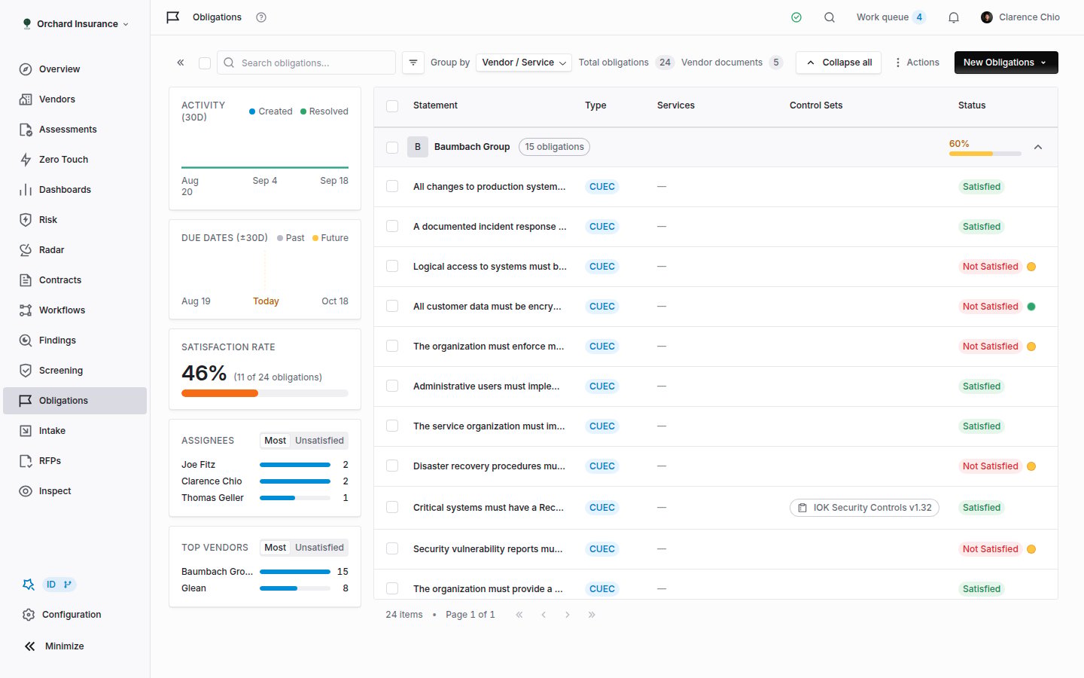This screenshot has height=678, width=1084.
Task: Click the Not Satisfied status of Security vulnerability row
Action: tap(990, 549)
